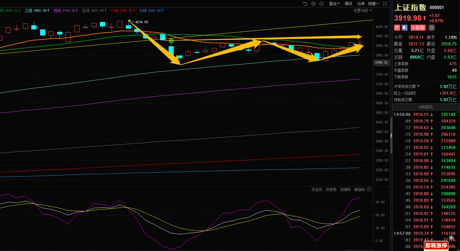Dismiss the 即将涨停 popup via its X
The image size is (460, 251).
(x=451, y=238)
